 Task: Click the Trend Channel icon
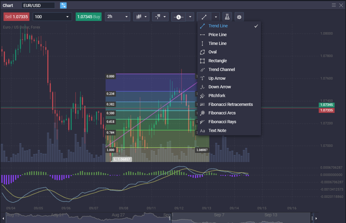click(202, 70)
